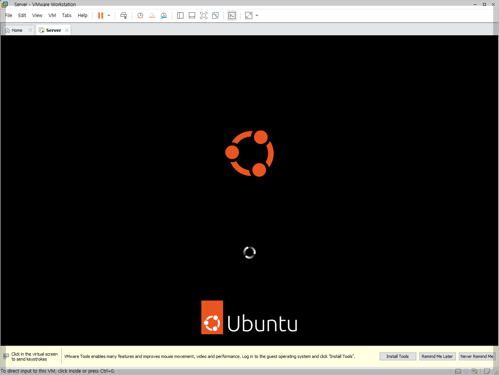Click the 'VMware Tools enables many features' message

(209, 356)
